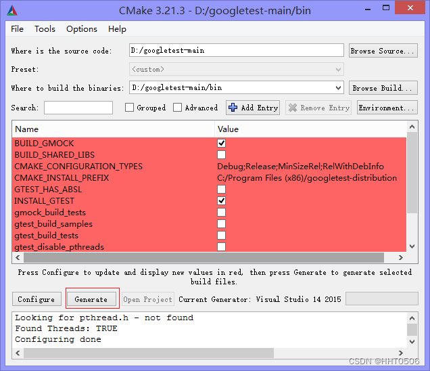The height and width of the screenshot is (371, 430).
Task: Open the Preset dropdown
Action: pyautogui.click(x=237, y=69)
